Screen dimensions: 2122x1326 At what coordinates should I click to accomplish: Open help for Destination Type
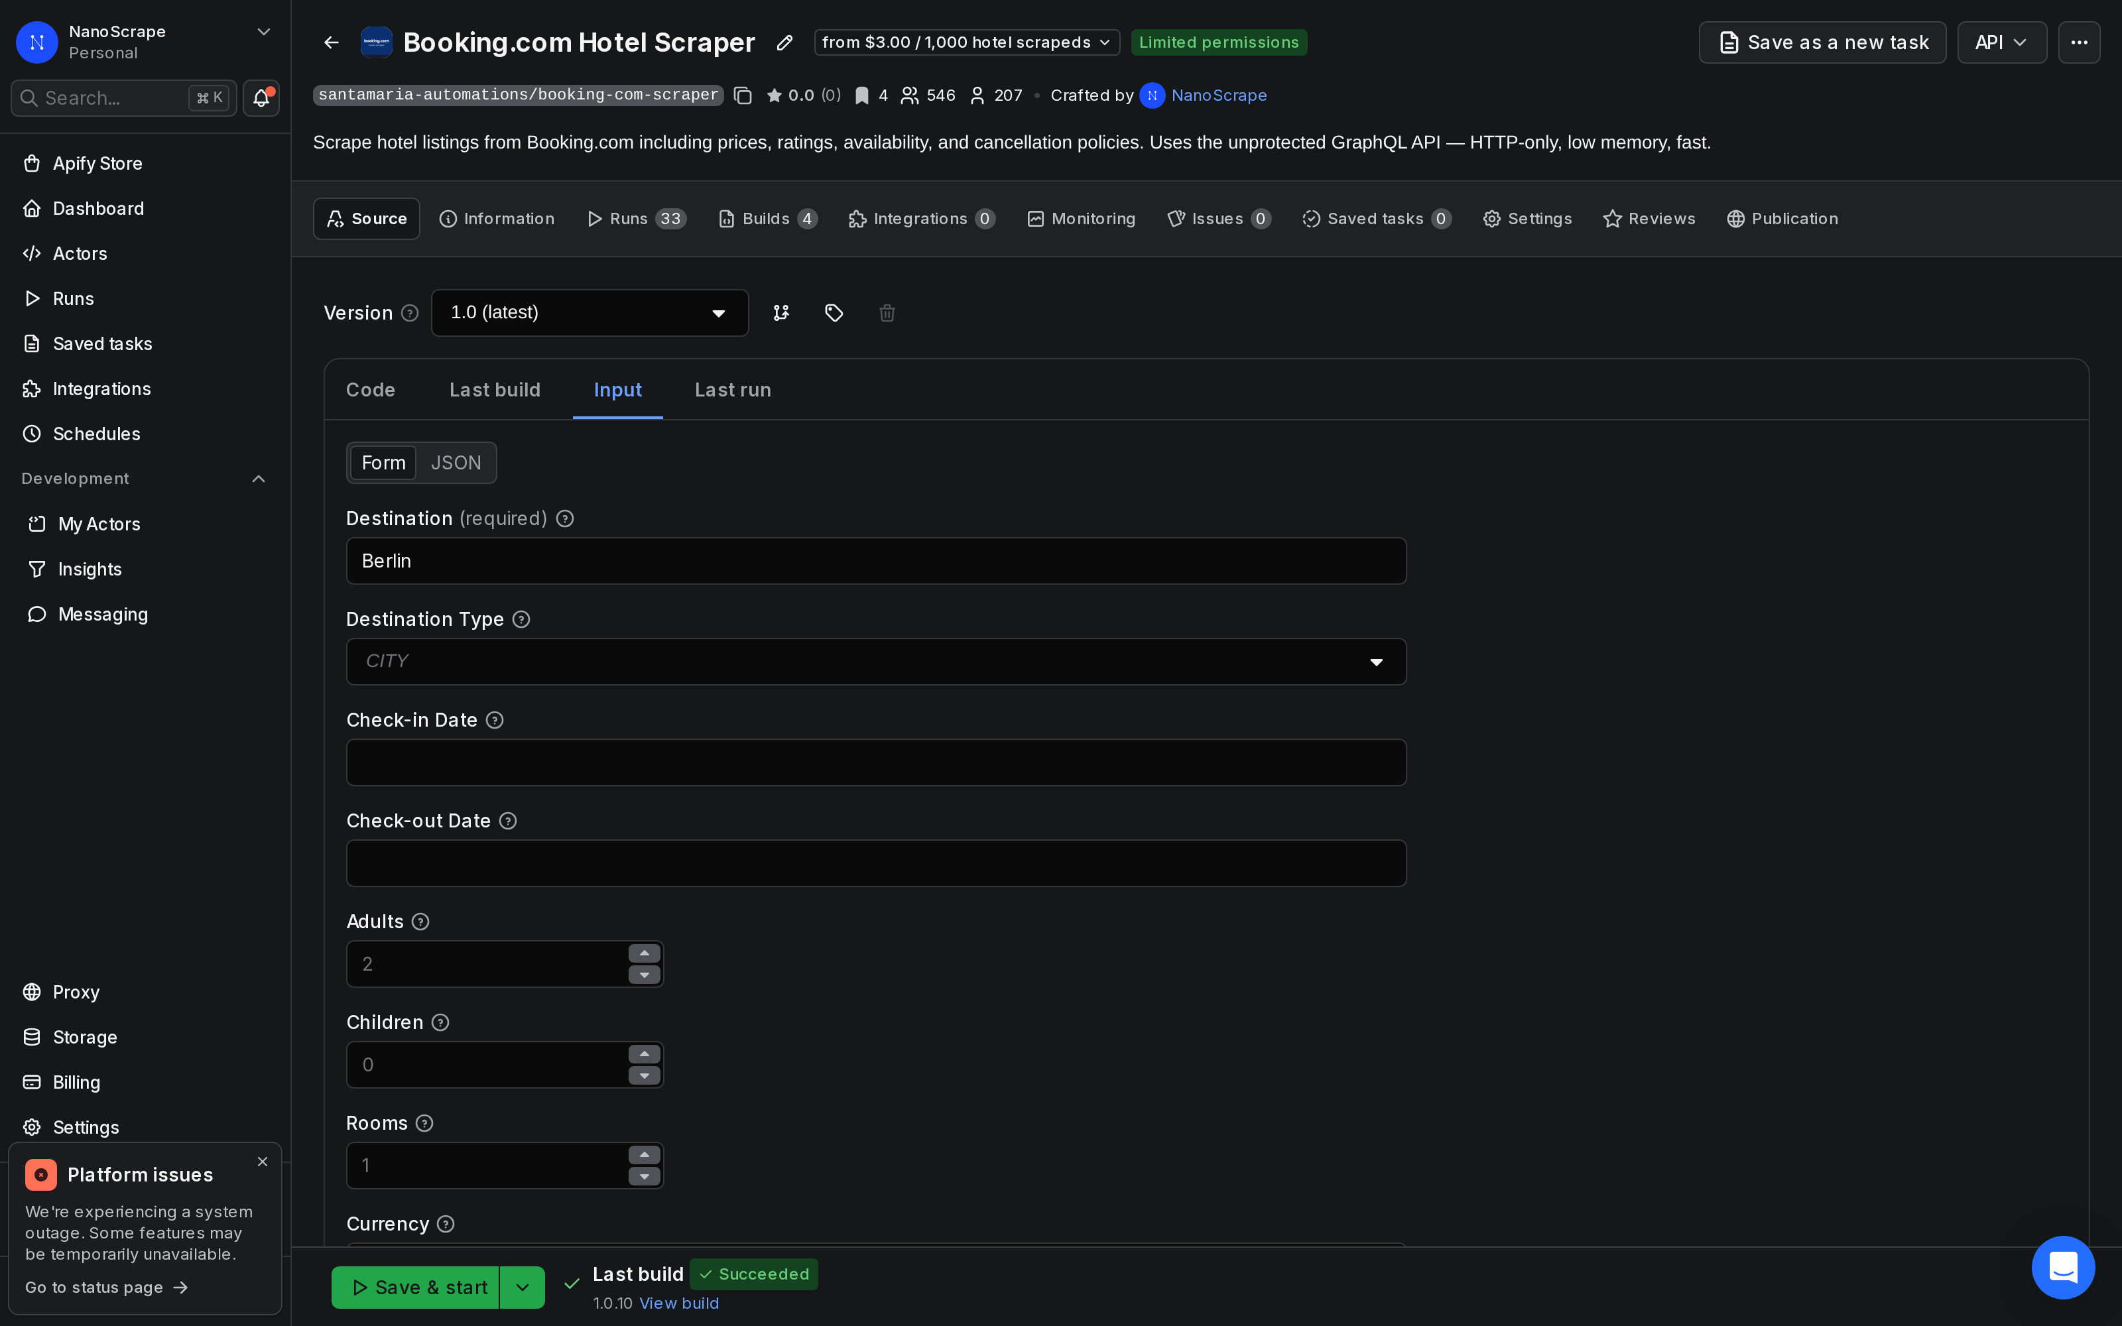[521, 620]
